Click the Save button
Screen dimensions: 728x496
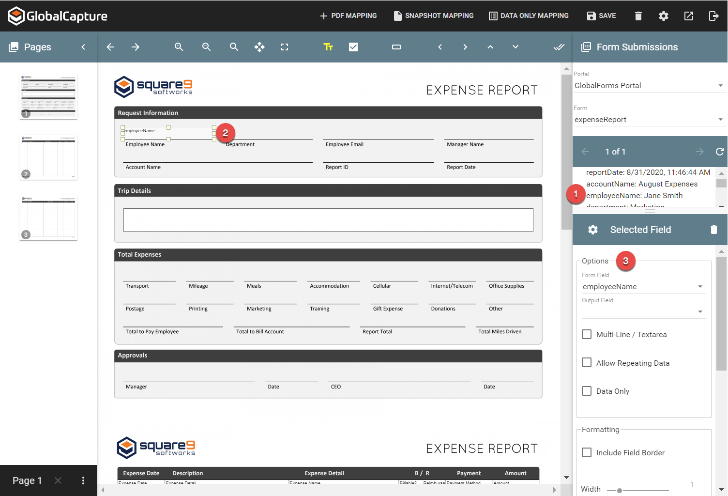(601, 16)
